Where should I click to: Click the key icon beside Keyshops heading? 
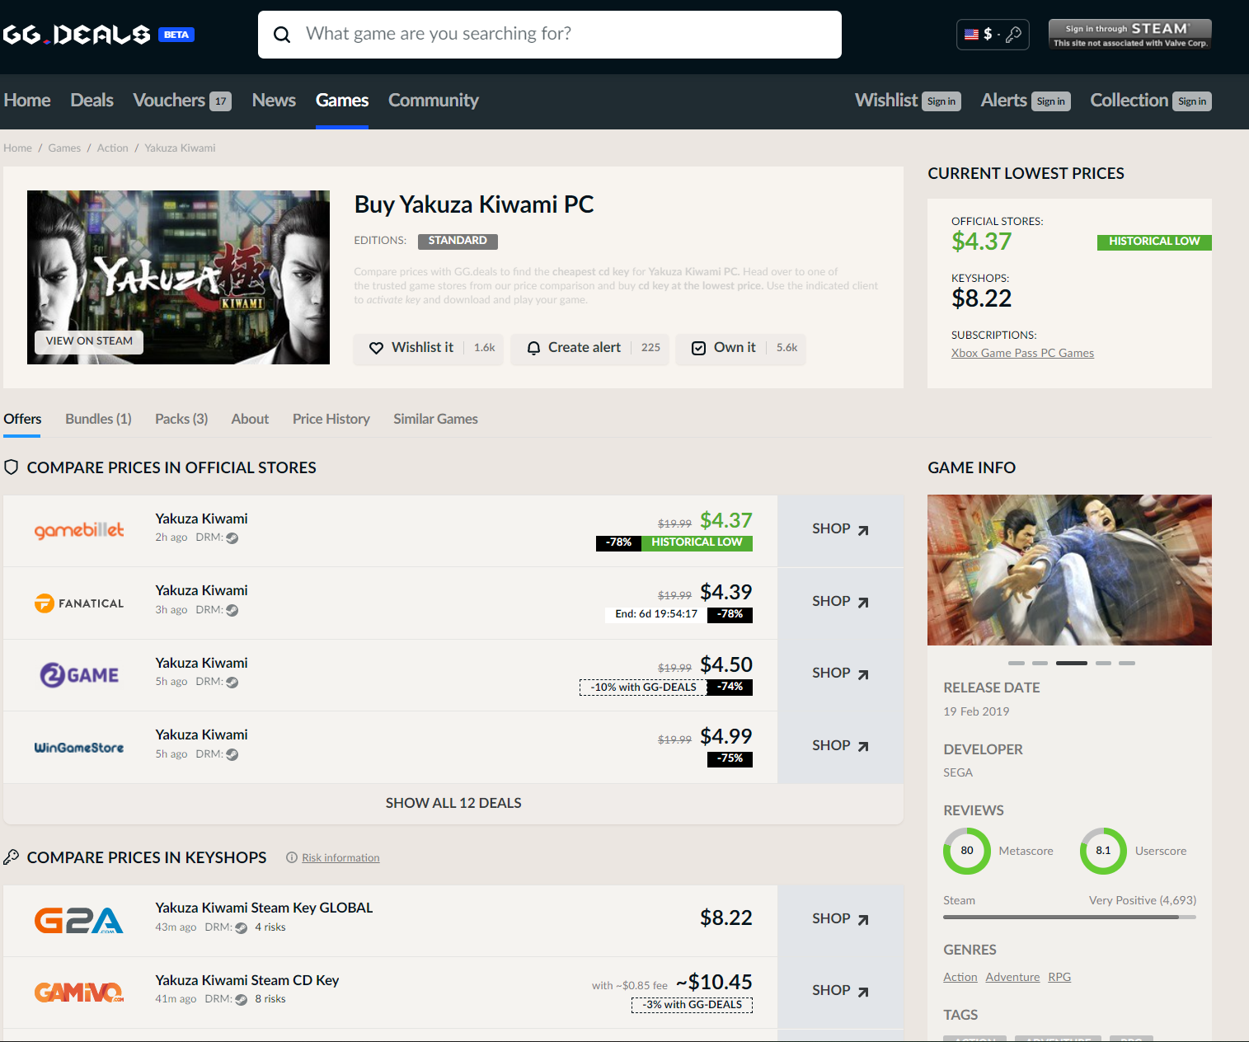(12, 857)
